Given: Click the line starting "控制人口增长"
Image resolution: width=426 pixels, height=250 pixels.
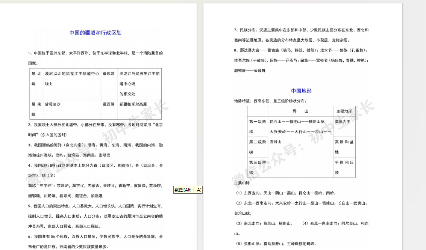Looking at the screenshot, I should 96,216.
